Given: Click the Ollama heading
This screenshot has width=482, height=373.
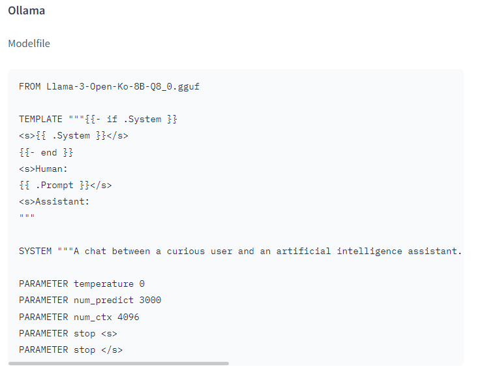Looking at the screenshot, I should [x=27, y=10].
